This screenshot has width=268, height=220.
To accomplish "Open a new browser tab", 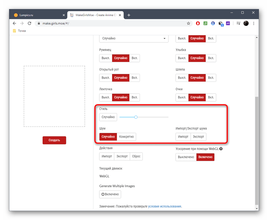I will tap(129, 15).
